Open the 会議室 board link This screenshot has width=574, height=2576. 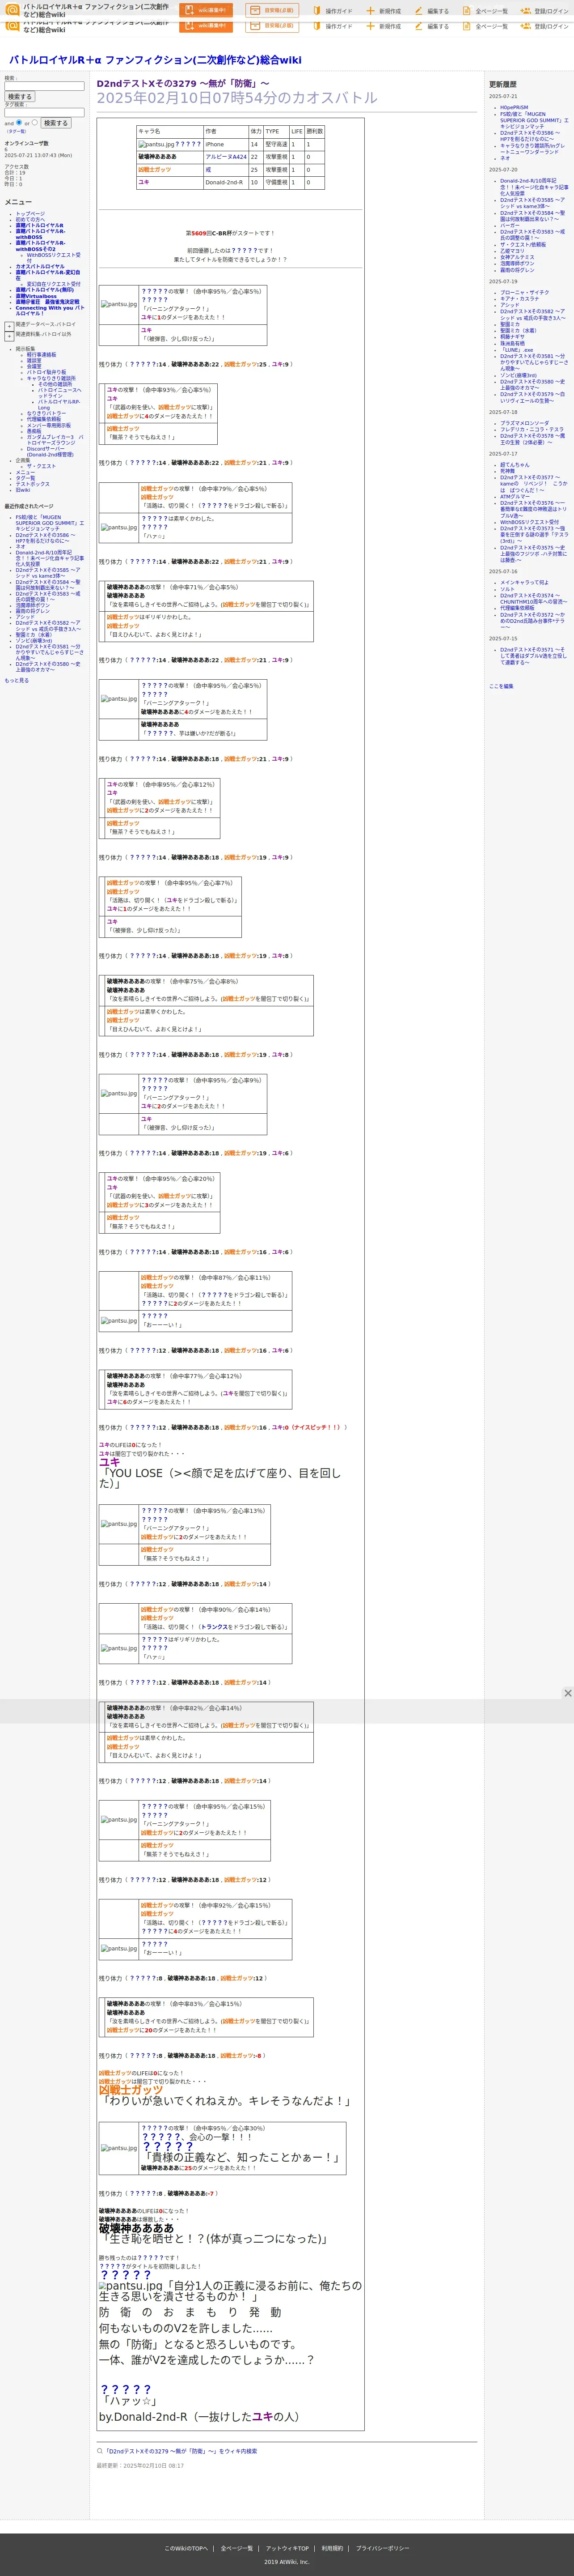tap(34, 366)
